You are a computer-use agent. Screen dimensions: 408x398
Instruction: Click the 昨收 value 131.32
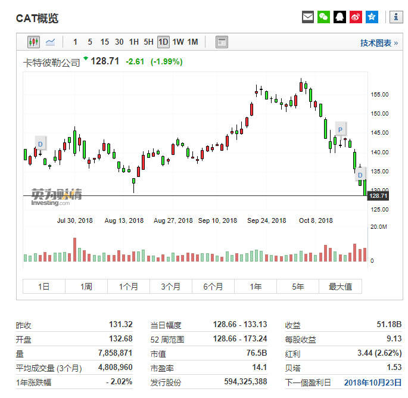[x=121, y=324]
